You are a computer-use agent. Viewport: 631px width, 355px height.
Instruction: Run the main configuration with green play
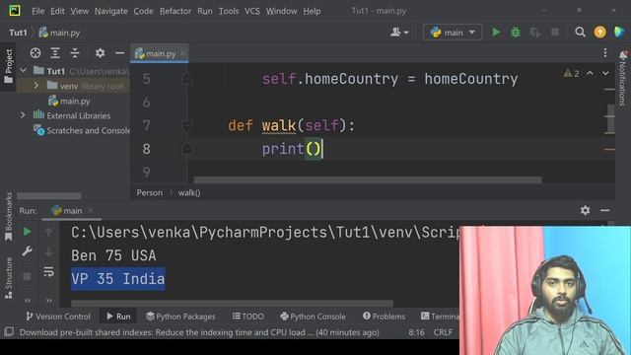point(496,33)
